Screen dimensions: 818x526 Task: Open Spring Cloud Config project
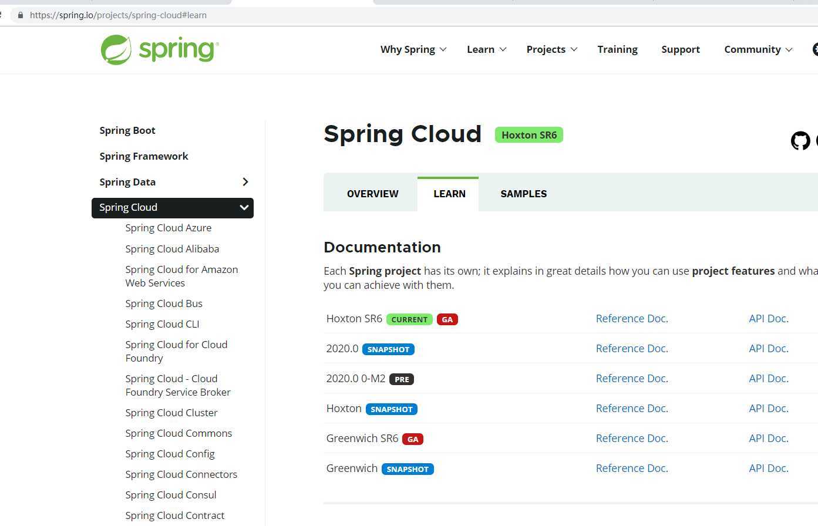[170, 454]
